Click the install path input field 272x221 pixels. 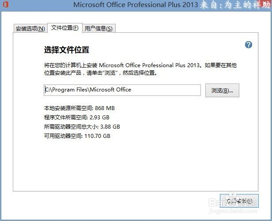click(122, 90)
